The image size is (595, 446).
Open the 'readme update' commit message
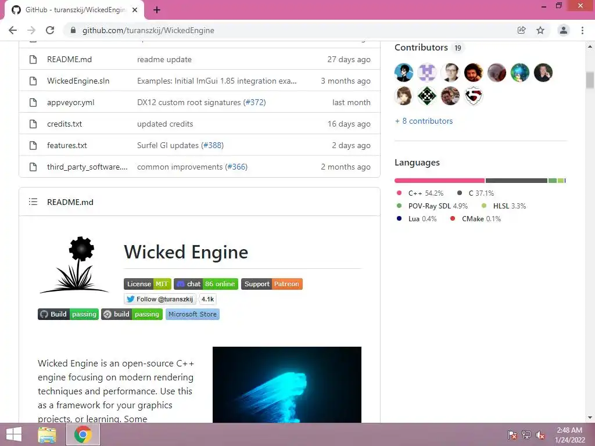(164, 60)
